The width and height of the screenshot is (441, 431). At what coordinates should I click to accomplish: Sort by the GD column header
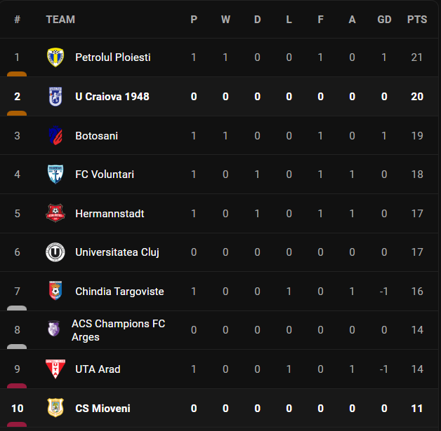coord(384,20)
